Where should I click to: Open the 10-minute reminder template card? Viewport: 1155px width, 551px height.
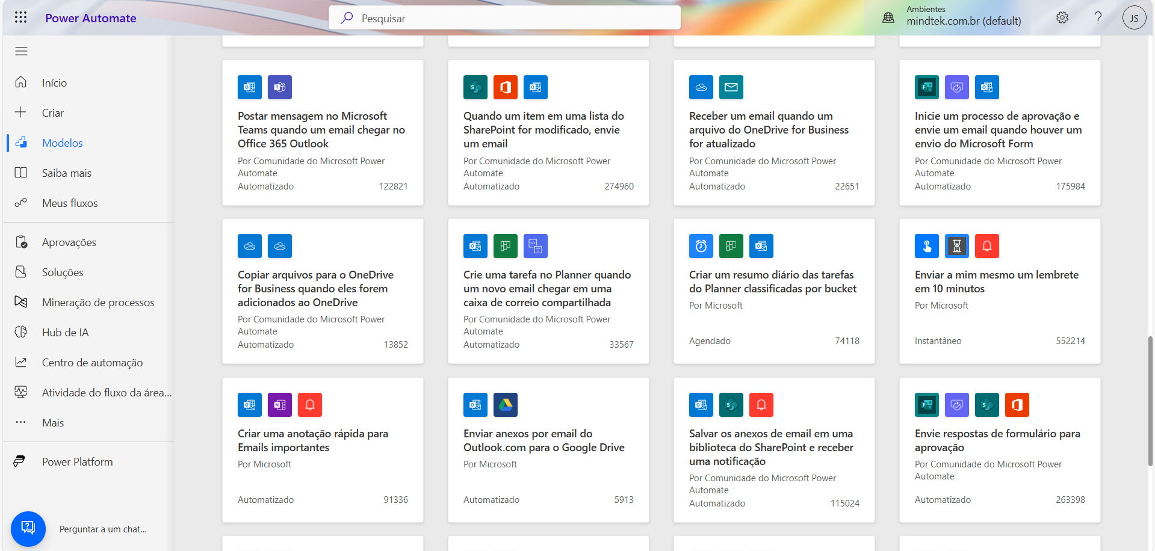pos(1000,291)
